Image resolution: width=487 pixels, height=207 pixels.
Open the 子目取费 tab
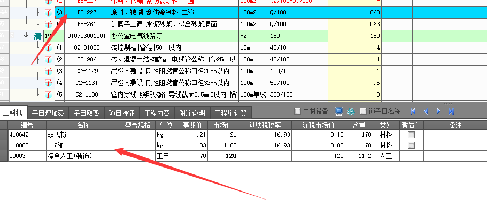87,113
